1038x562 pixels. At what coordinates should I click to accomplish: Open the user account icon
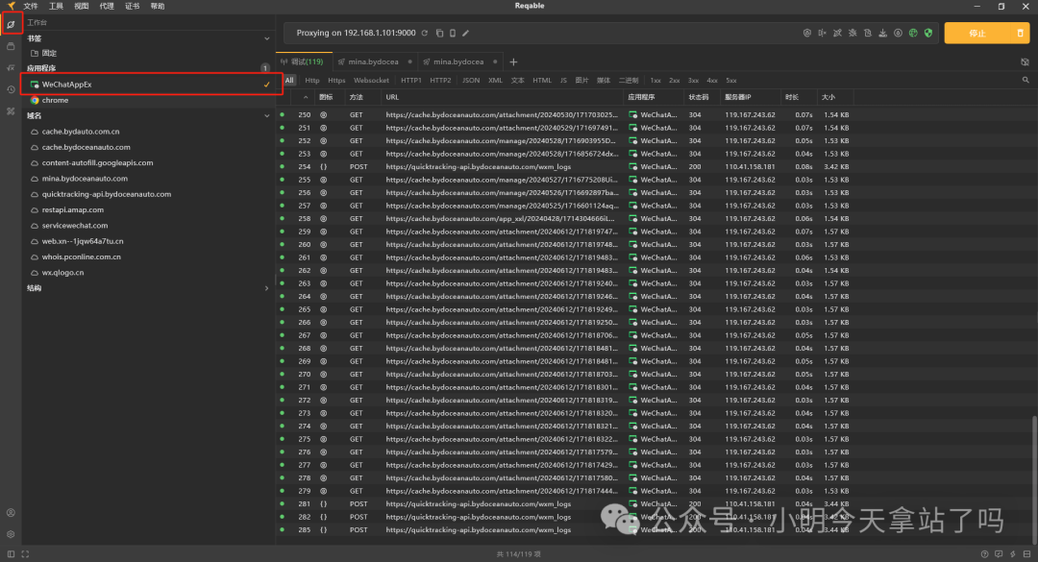click(11, 512)
